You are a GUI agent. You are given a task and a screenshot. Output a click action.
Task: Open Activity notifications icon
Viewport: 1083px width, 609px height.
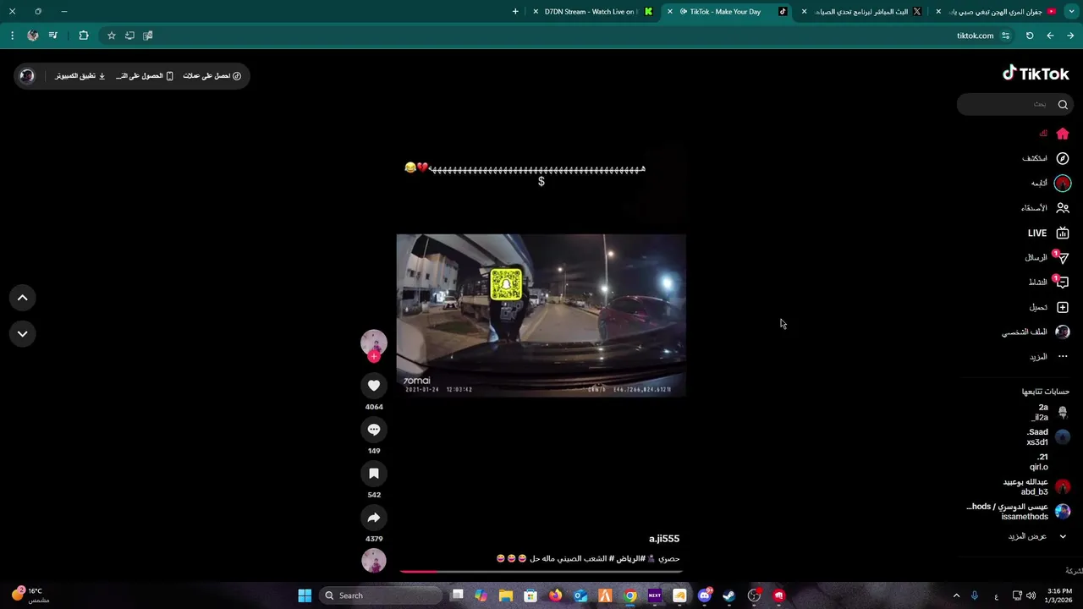pyautogui.click(x=1062, y=283)
